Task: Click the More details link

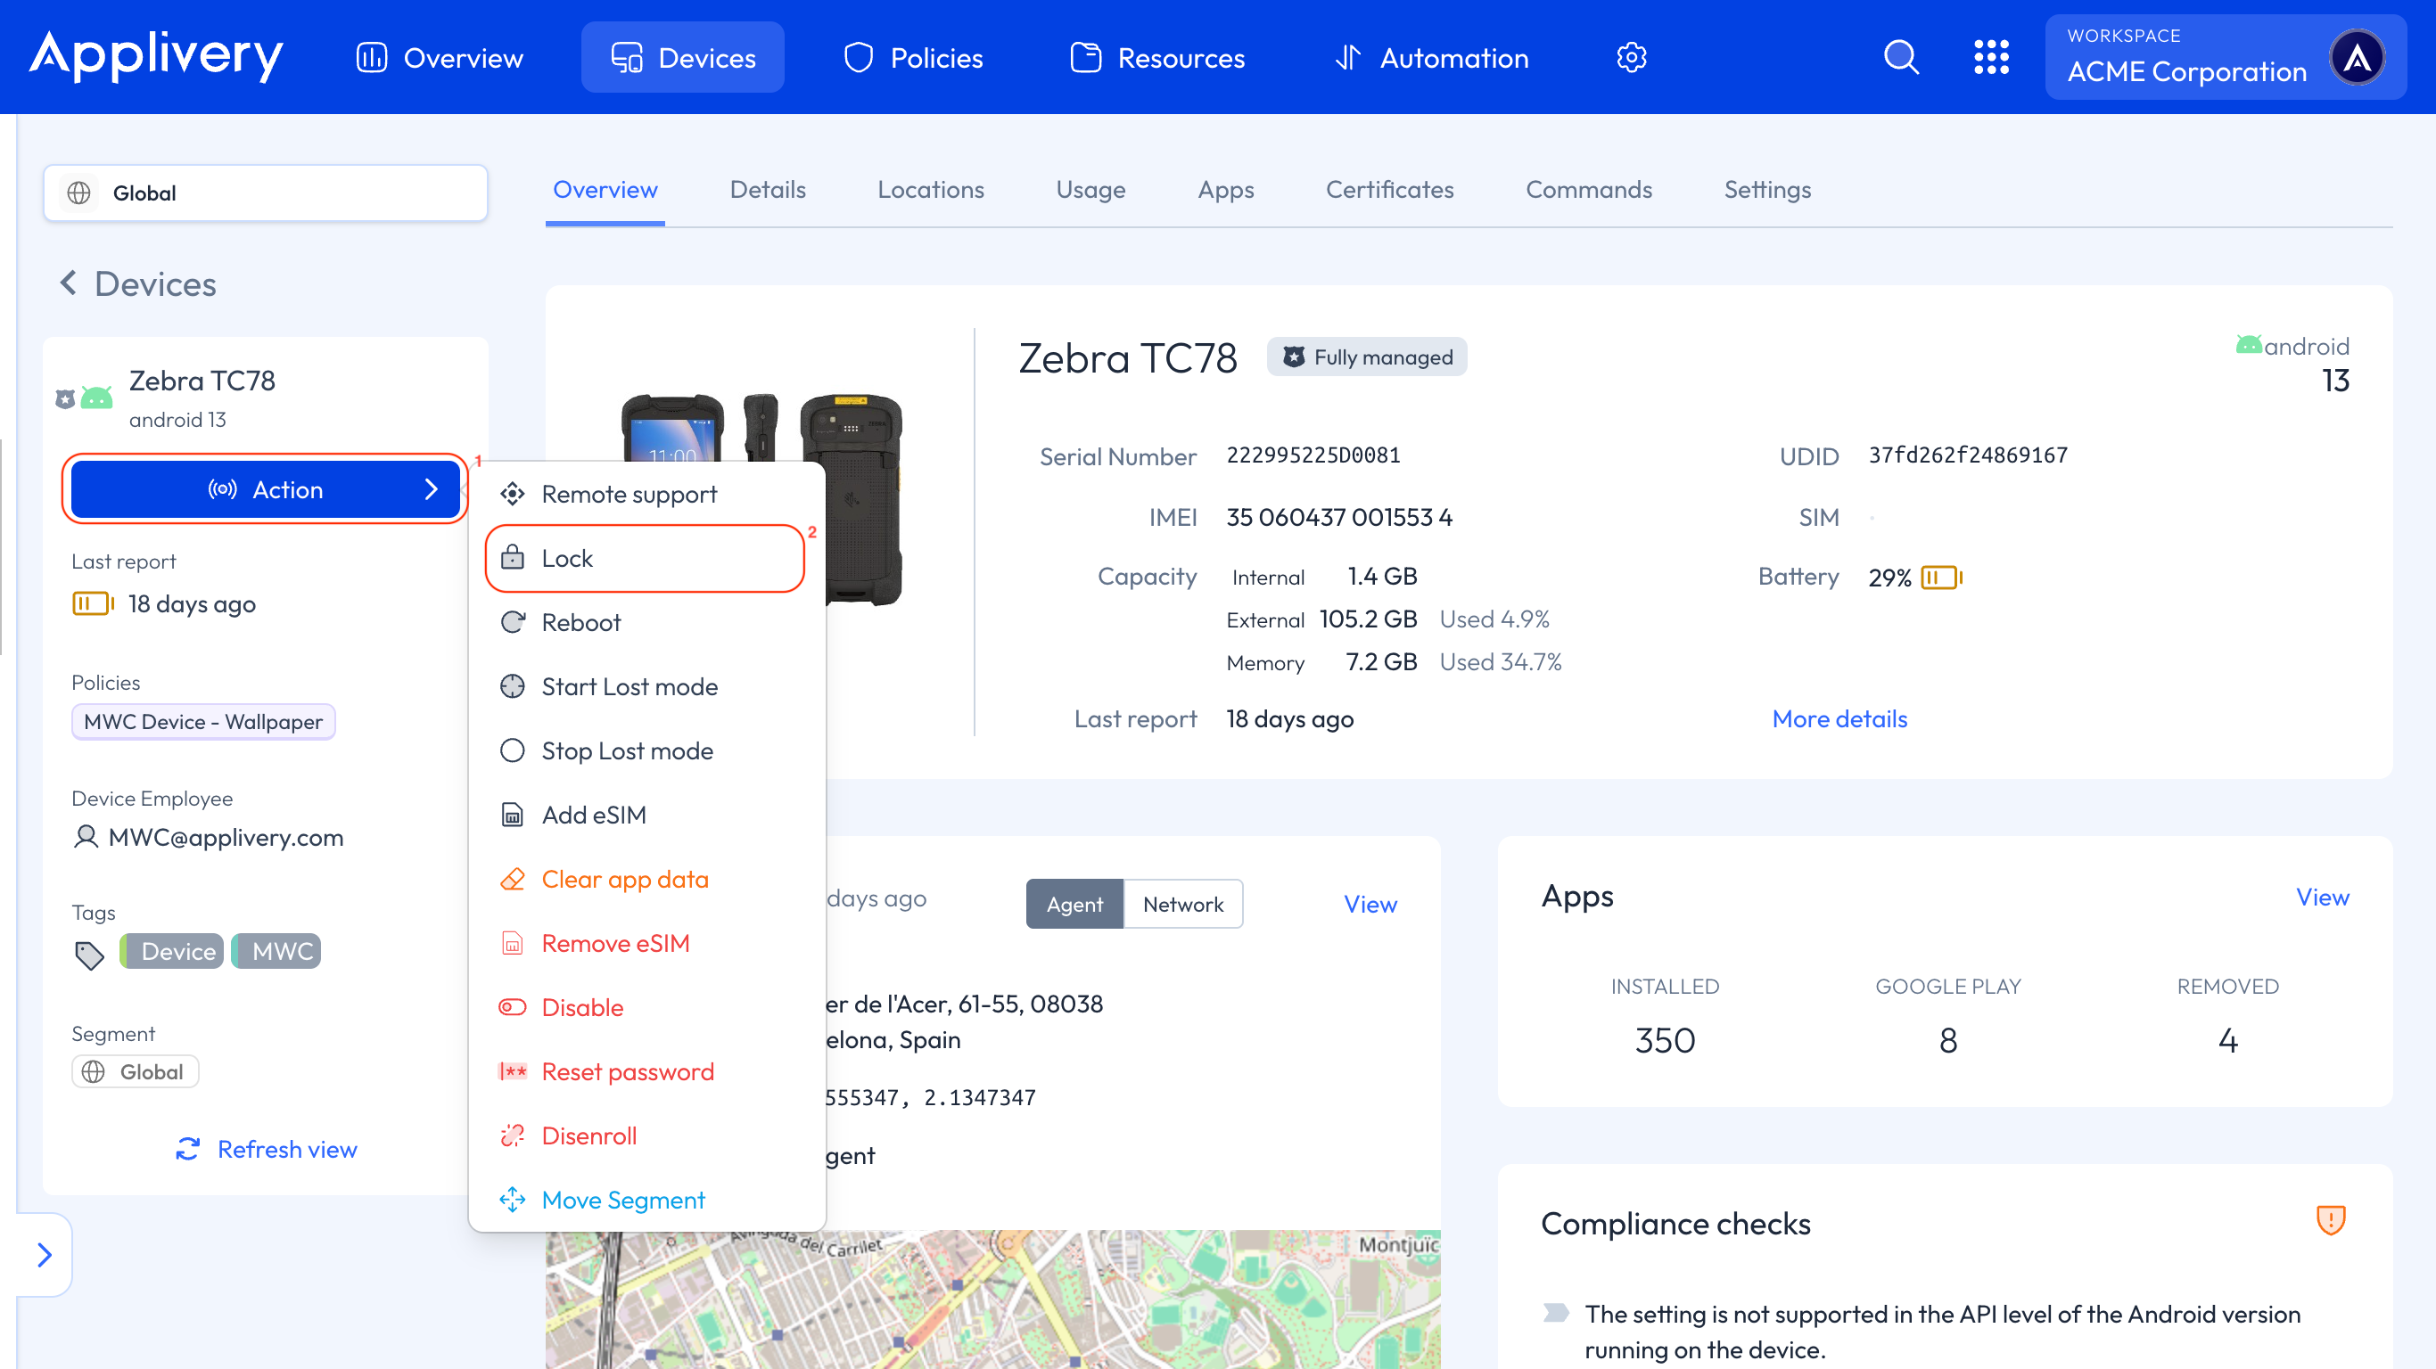Action: click(x=1839, y=718)
